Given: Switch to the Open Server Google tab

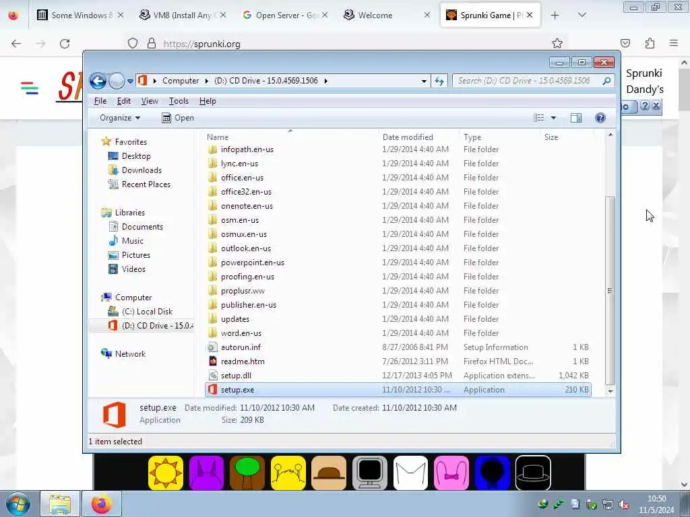Looking at the screenshot, I should tap(285, 15).
